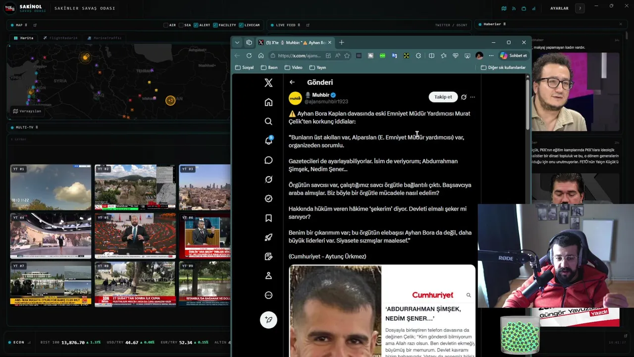Open browser extensions puzzle icon
Screen dimensions: 634x357
(x=419, y=56)
